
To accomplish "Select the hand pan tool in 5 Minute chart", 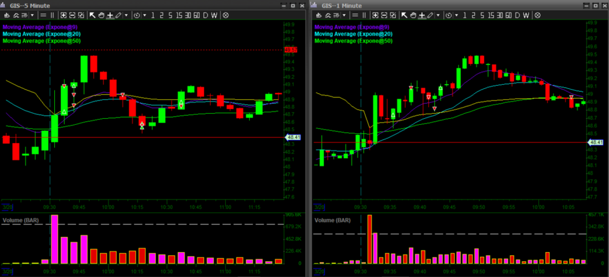I will [100, 15].
